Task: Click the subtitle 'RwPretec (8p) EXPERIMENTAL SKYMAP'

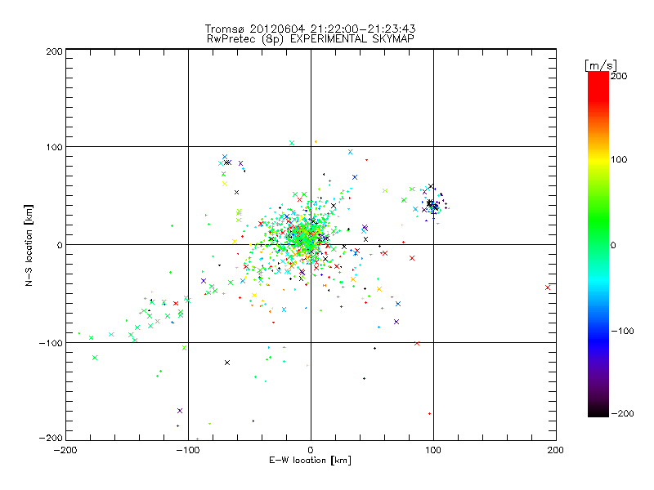Action: click(311, 39)
